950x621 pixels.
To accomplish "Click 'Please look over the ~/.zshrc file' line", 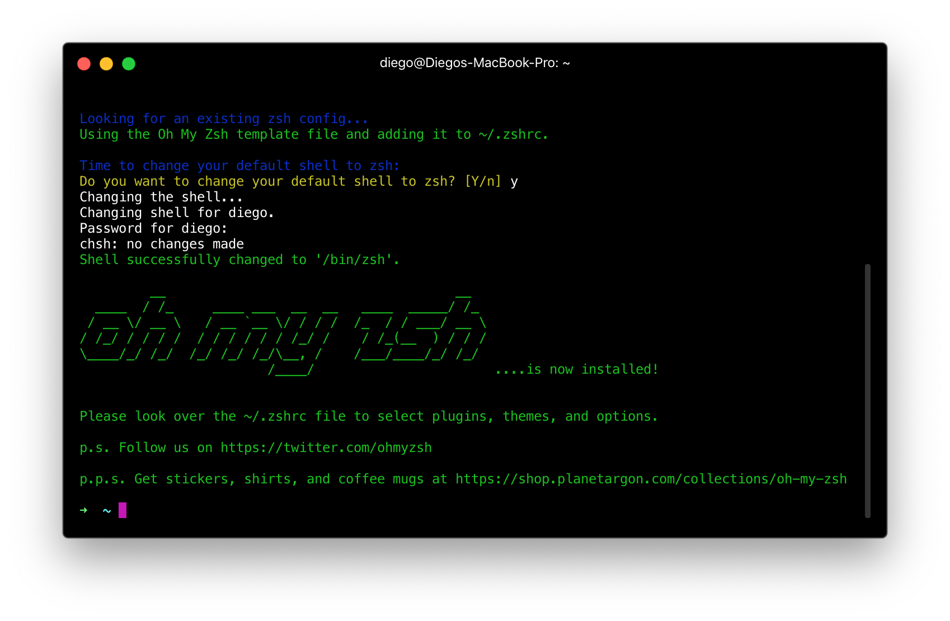I will point(369,416).
